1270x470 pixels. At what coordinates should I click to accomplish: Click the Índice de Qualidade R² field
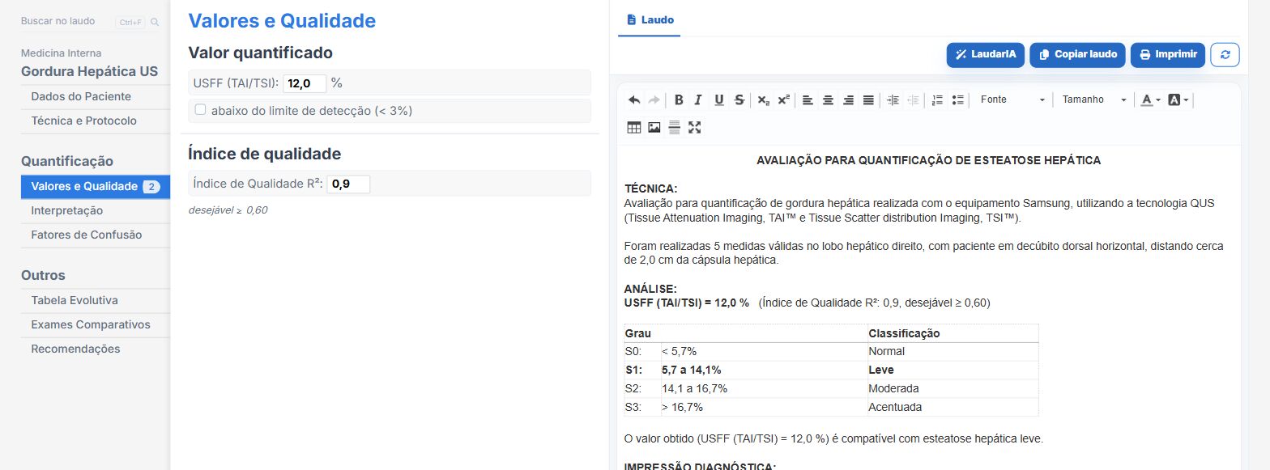pos(348,184)
